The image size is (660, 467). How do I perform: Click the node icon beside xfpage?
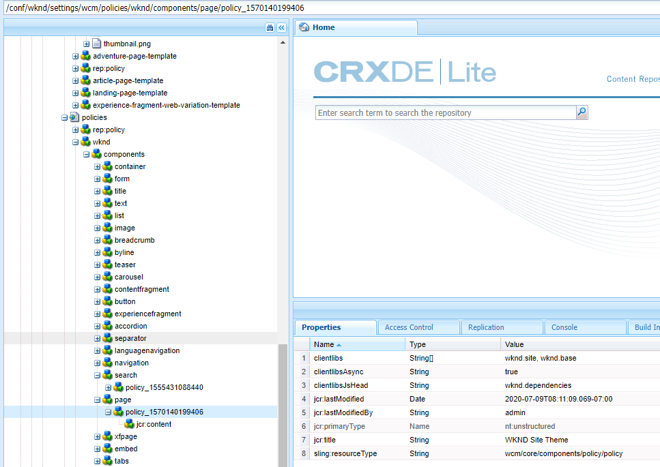(x=107, y=436)
